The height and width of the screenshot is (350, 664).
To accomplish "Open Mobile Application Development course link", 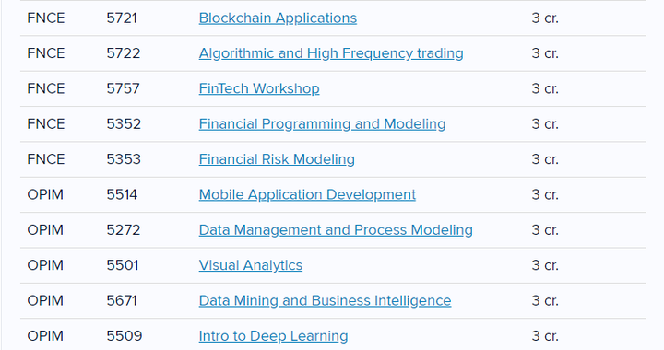I will (307, 195).
